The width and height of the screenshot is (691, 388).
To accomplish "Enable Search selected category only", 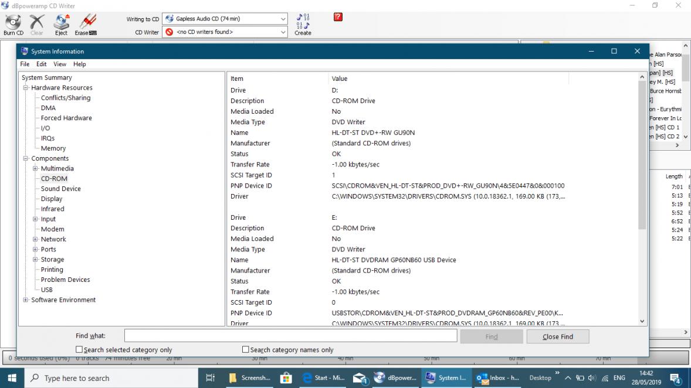I will [x=79, y=349].
